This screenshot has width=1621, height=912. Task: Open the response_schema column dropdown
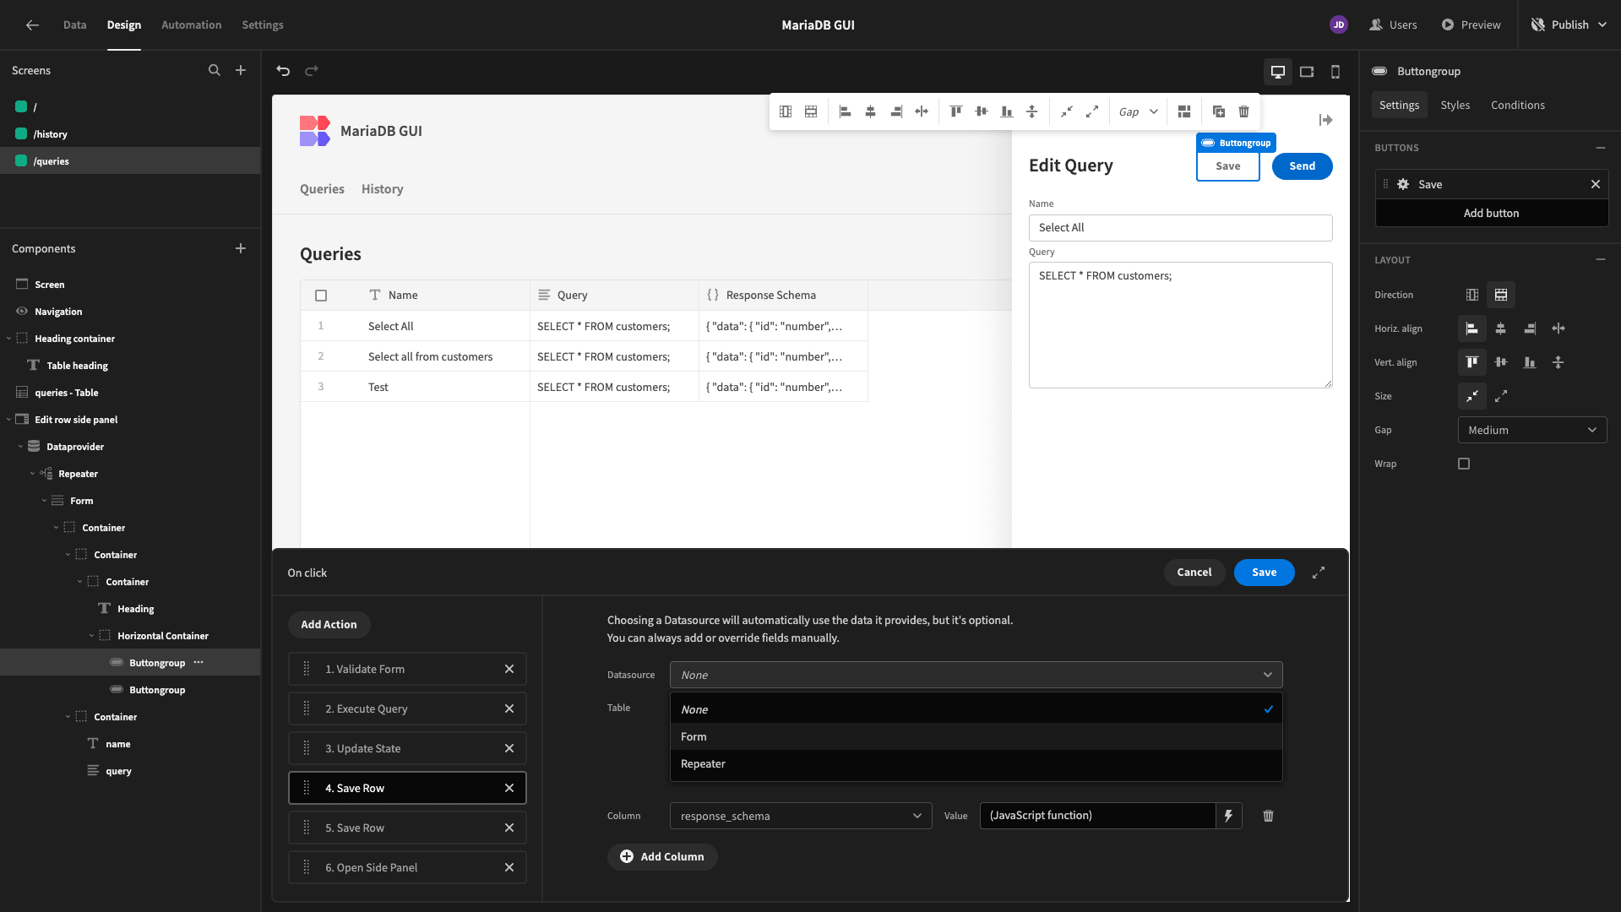[801, 816]
